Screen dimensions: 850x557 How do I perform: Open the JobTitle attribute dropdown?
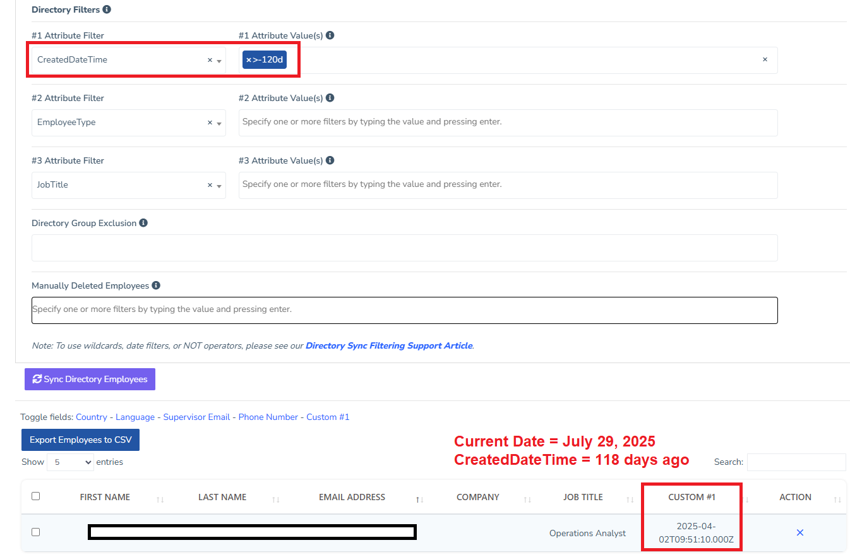click(x=218, y=186)
